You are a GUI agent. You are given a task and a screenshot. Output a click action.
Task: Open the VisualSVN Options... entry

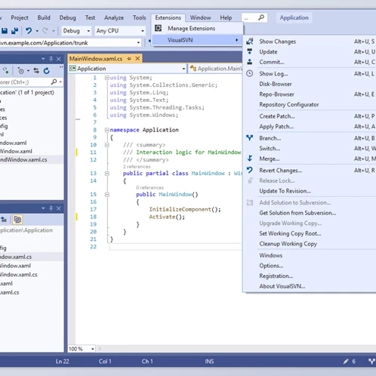271,266
